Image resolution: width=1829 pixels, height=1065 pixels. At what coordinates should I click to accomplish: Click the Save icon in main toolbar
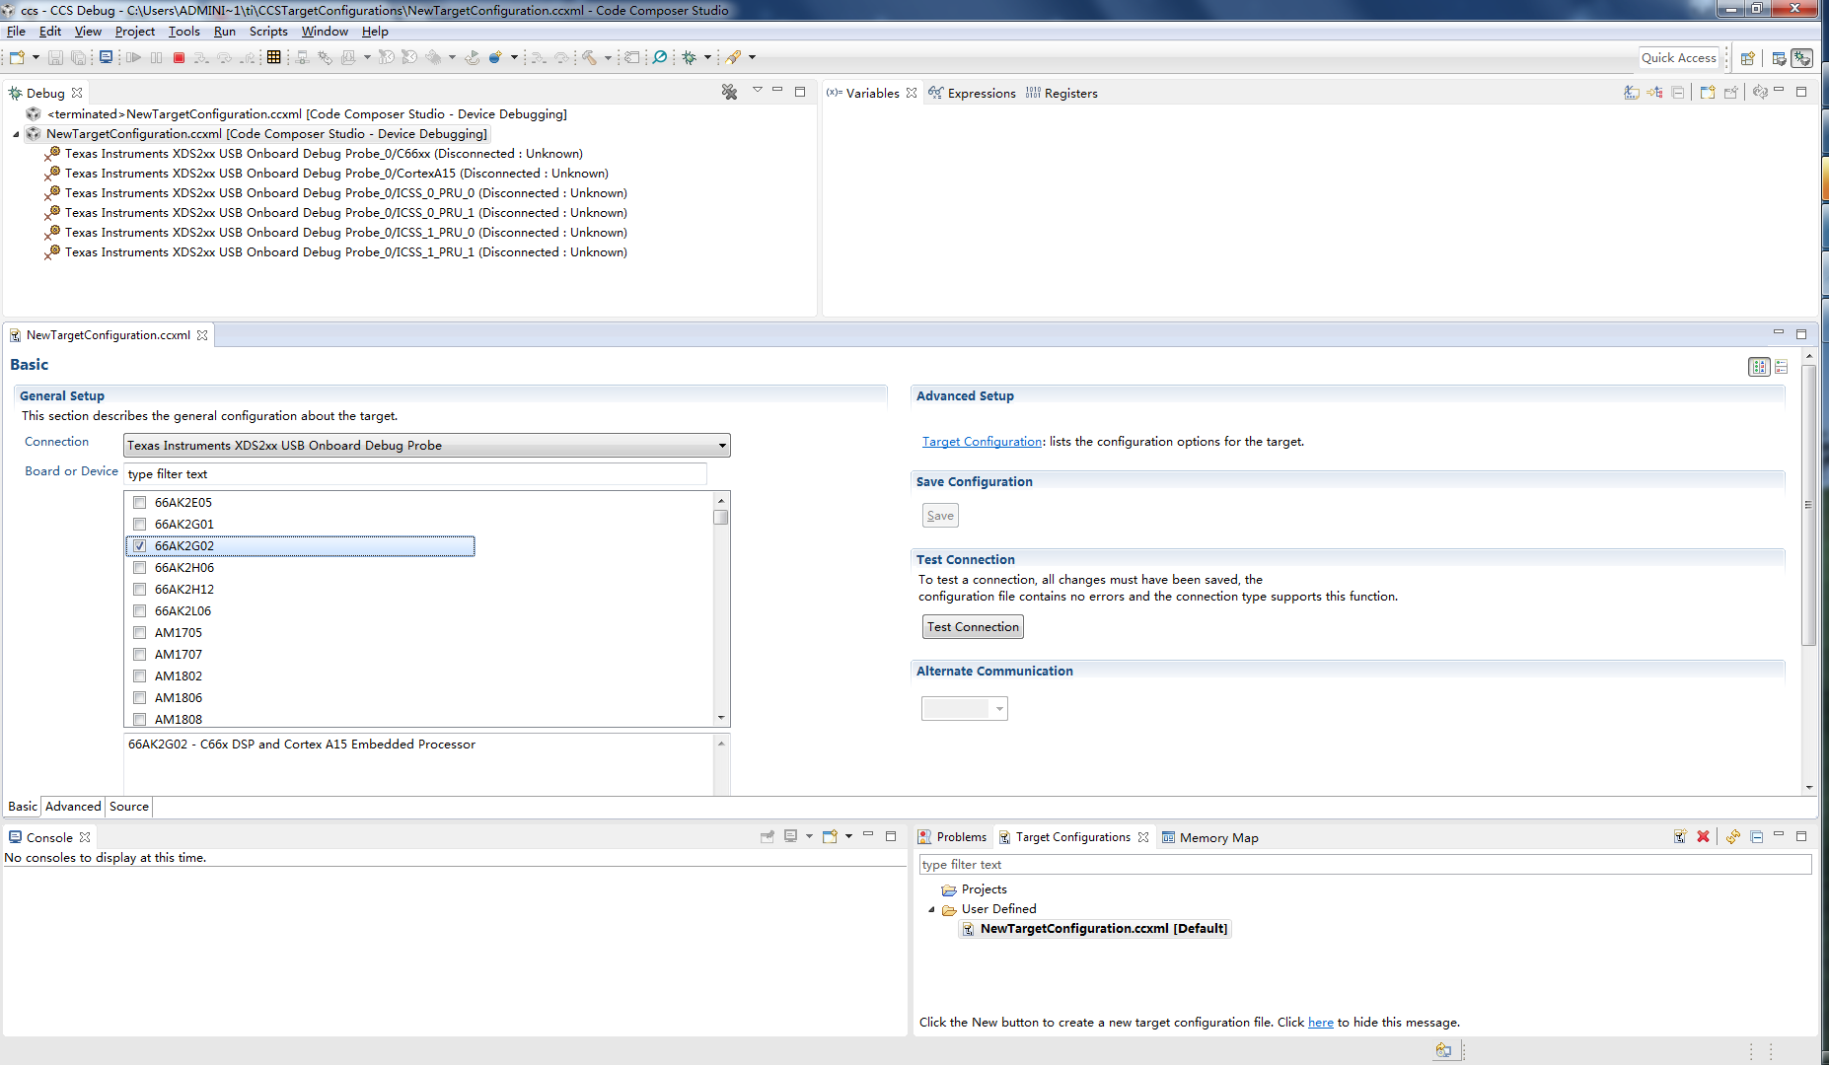point(55,58)
